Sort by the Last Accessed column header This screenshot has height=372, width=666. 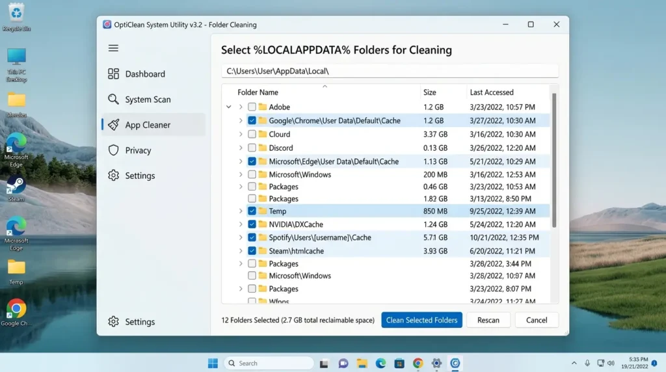tap(492, 92)
